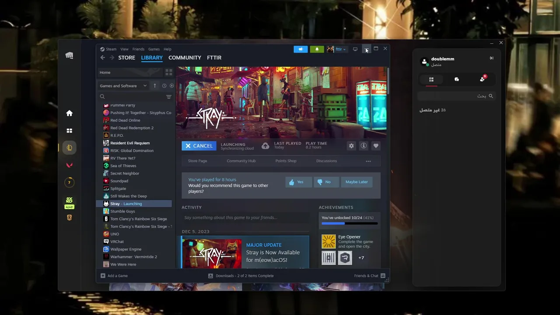560x315 pixels.
Task: Cancel the Stray launch
Action: pyautogui.click(x=199, y=146)
